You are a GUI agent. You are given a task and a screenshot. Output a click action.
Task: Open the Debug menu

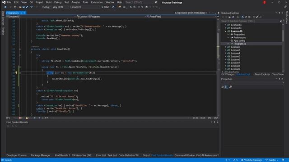click(58, 2)
